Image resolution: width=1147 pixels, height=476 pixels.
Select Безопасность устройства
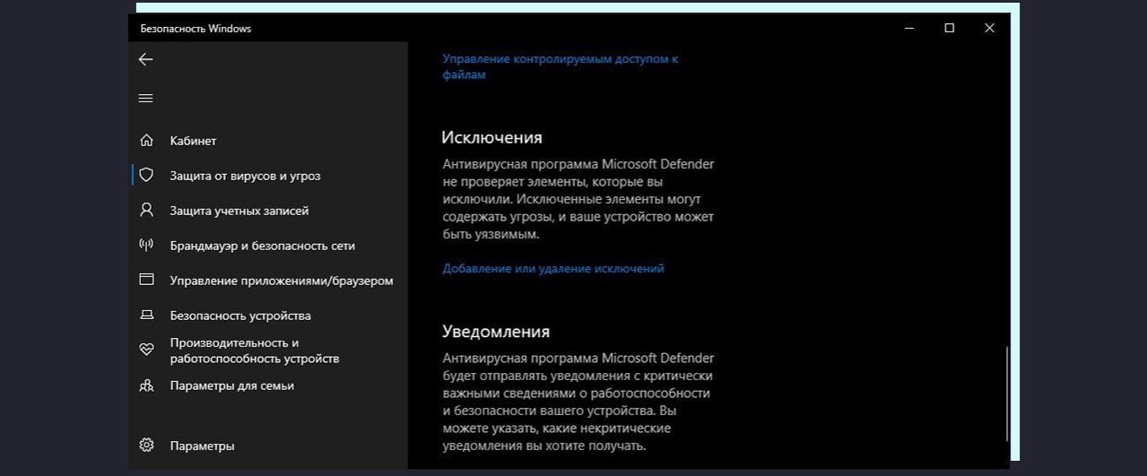[x=240, y=316]
